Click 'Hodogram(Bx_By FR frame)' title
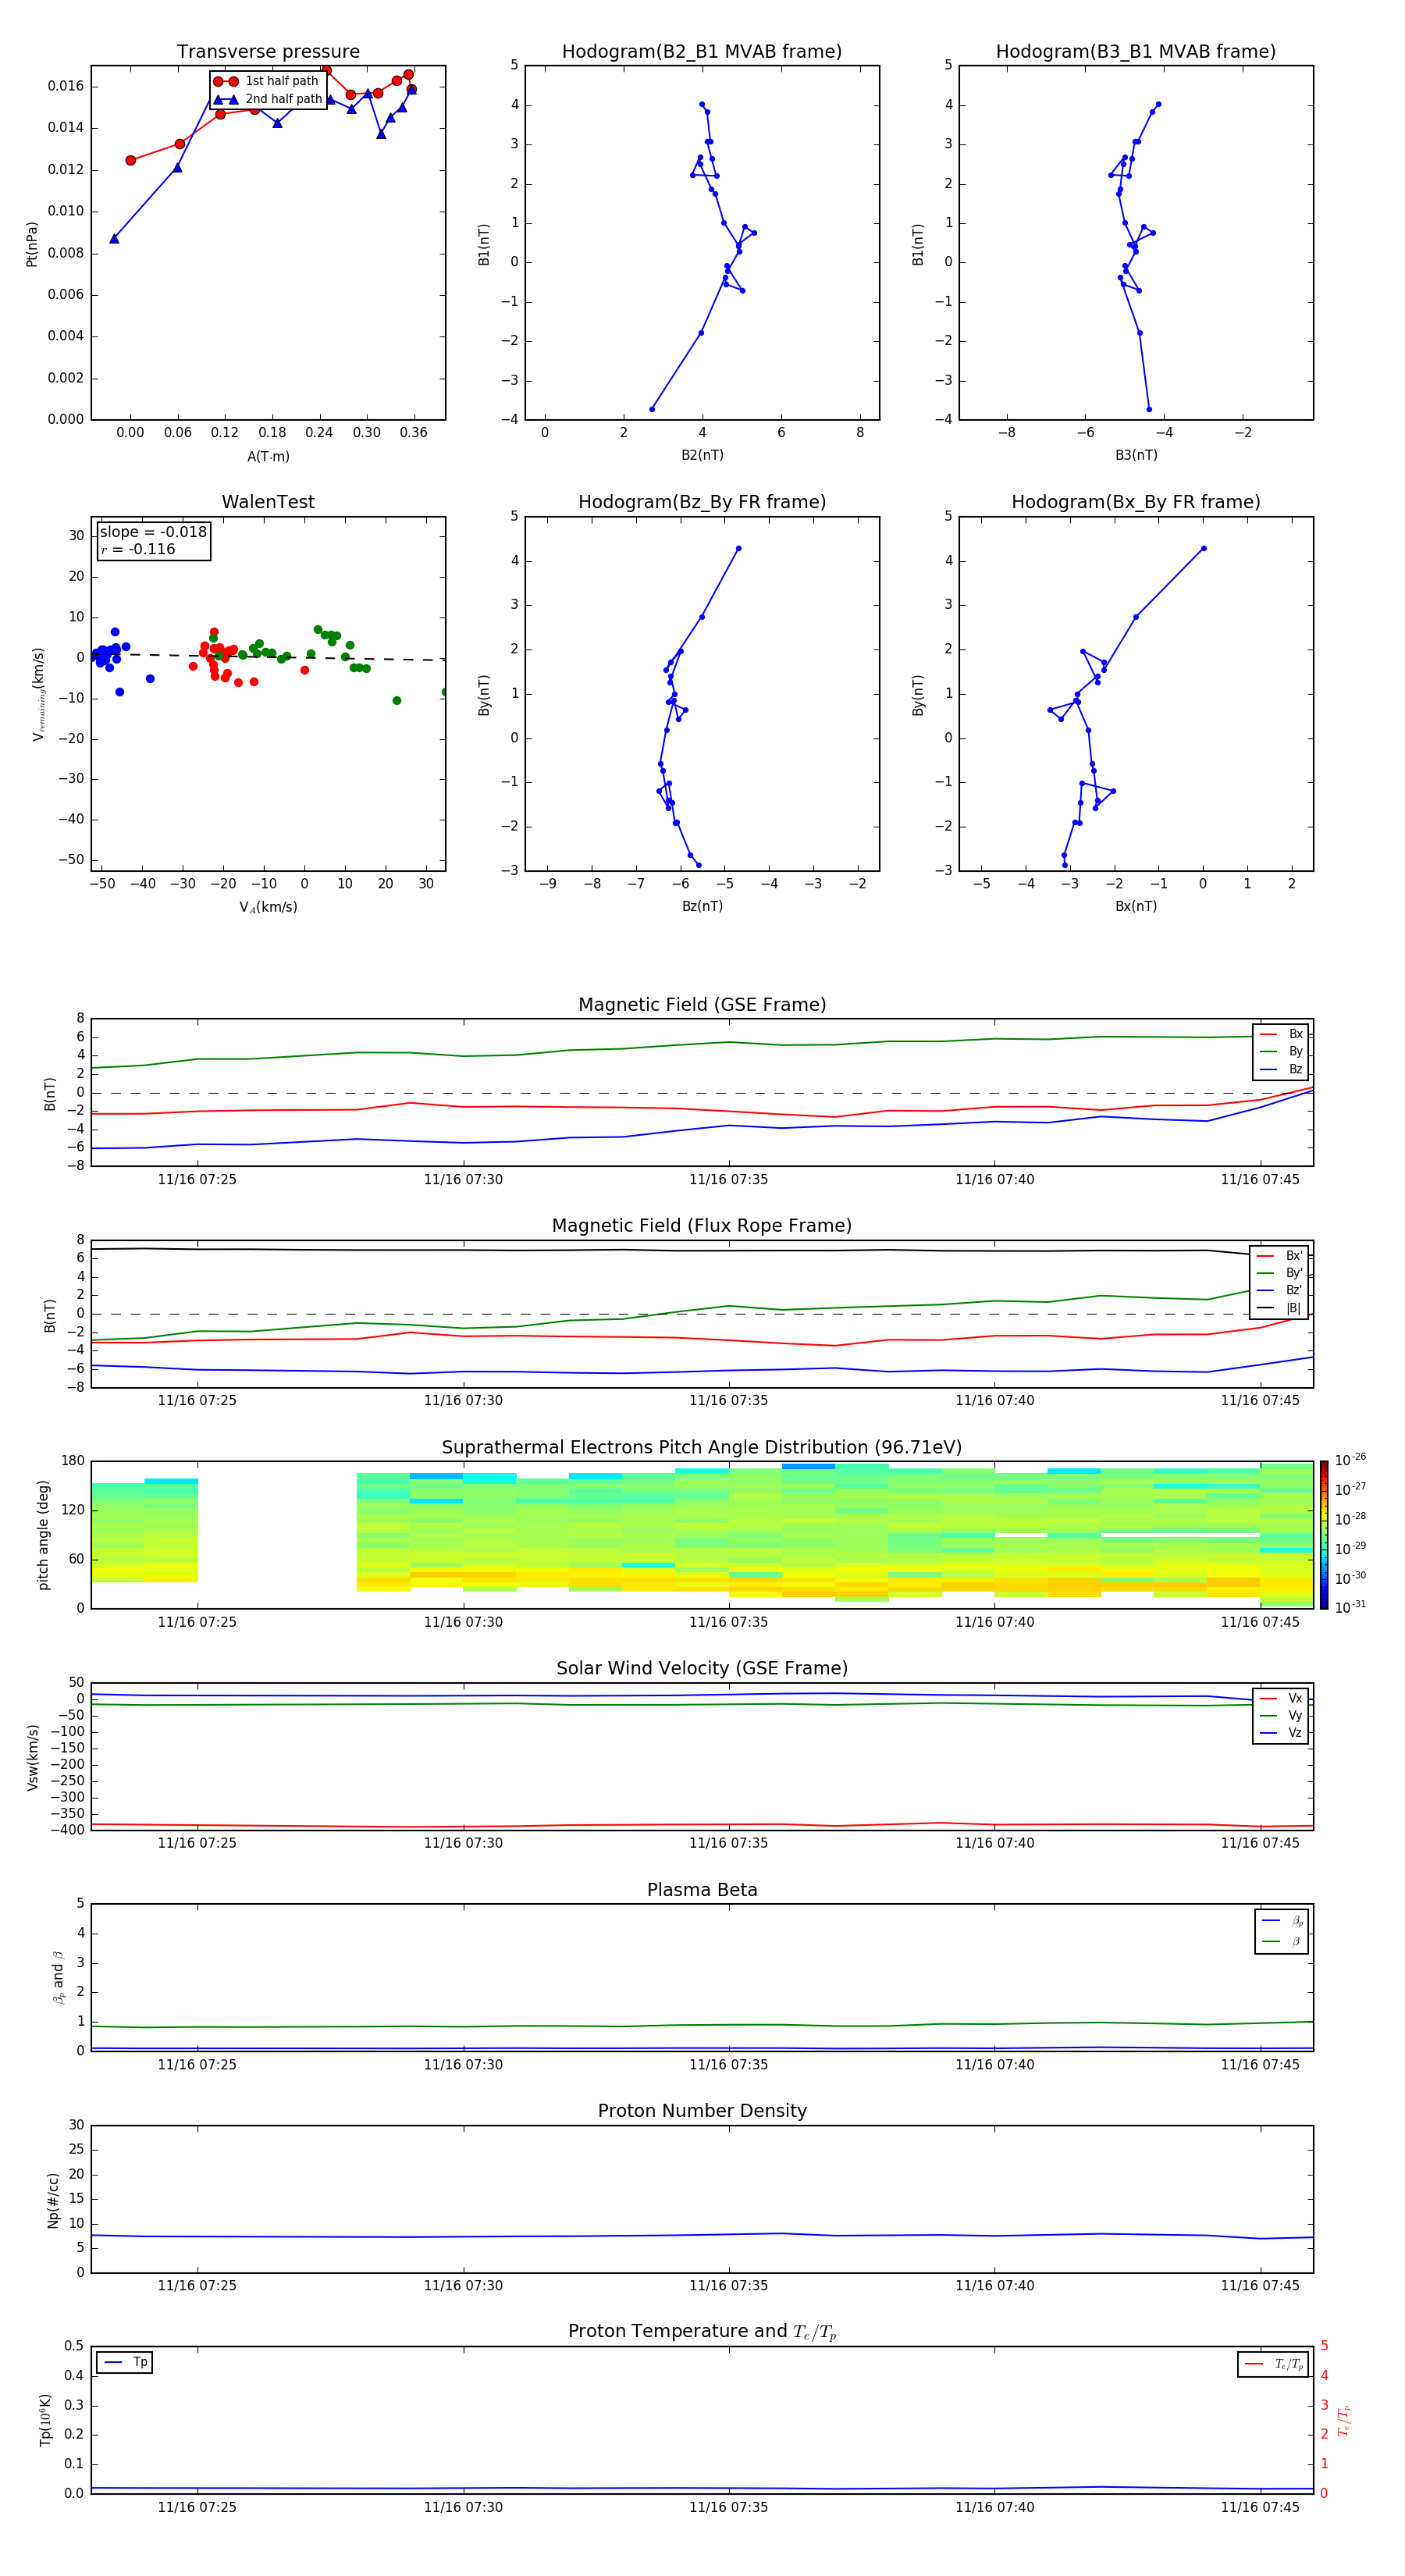The width and height of the screenshot is (1405, 2576). [1136, 502]
